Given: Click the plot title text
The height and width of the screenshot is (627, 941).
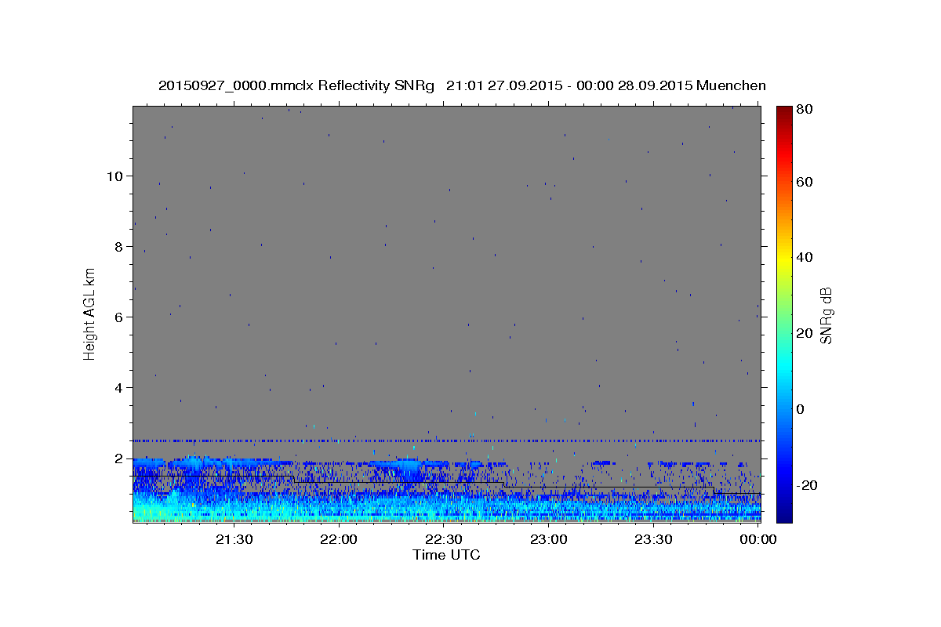Looking at the screenshot, I should coord(462,85).
